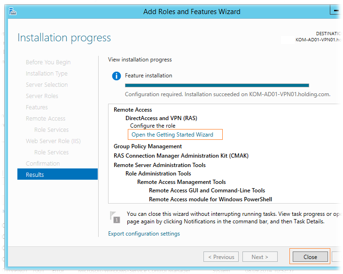This screenshot has height=274, width=343.
Task: Click the Previous button
Action: 221,257
